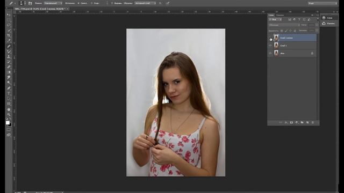Open the brush blend mode dropdown
Screen dimensions: 344x193
coord(53,3)
